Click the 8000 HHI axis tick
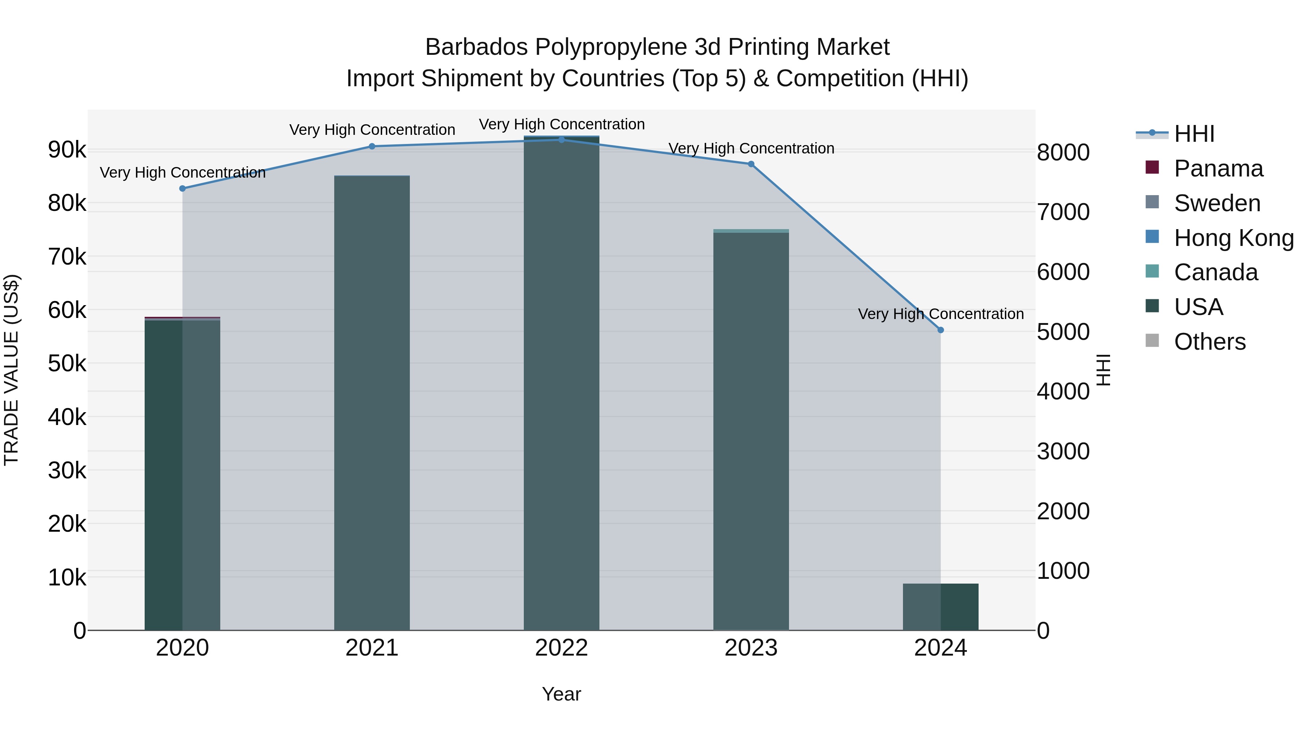Image resolution: width=1315 pixels, height=740 pixels. (x=1063, y=152)
